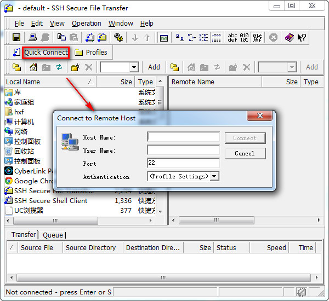Create a new local folder icon
Image resolution: width=329 pixels, height=301 pixels.
tap(76, 67)
